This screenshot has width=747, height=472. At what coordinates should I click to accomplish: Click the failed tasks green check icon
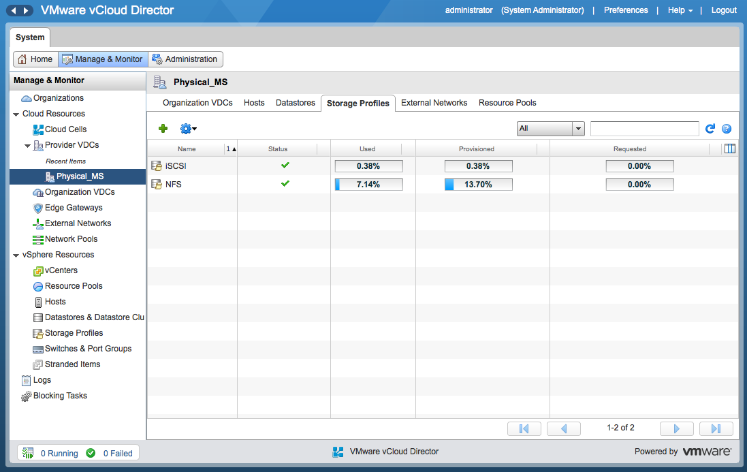(x=91, y=453)
